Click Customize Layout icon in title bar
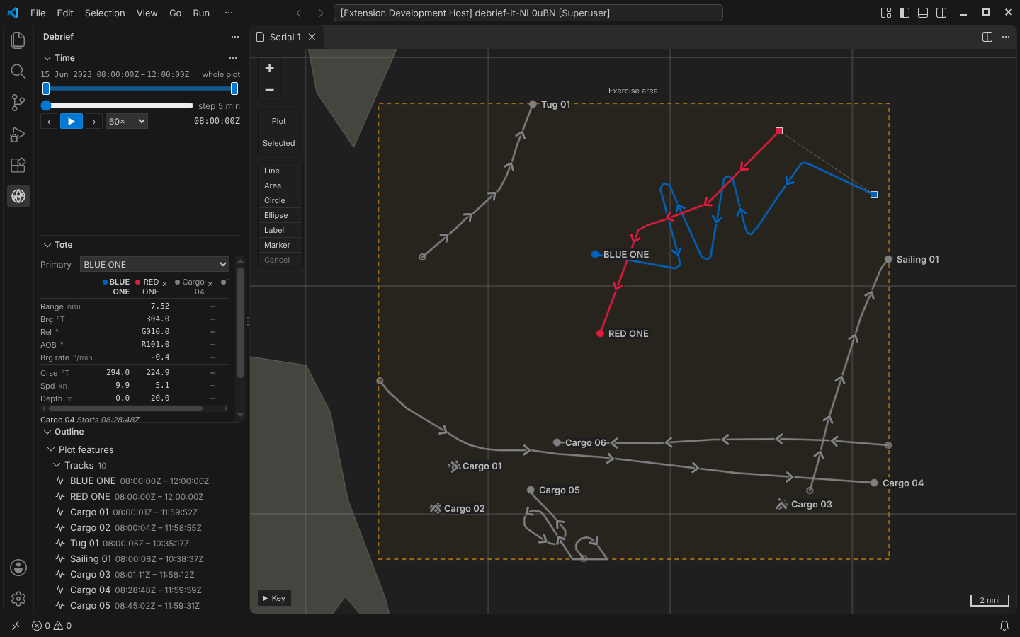 tap(886, 13)
